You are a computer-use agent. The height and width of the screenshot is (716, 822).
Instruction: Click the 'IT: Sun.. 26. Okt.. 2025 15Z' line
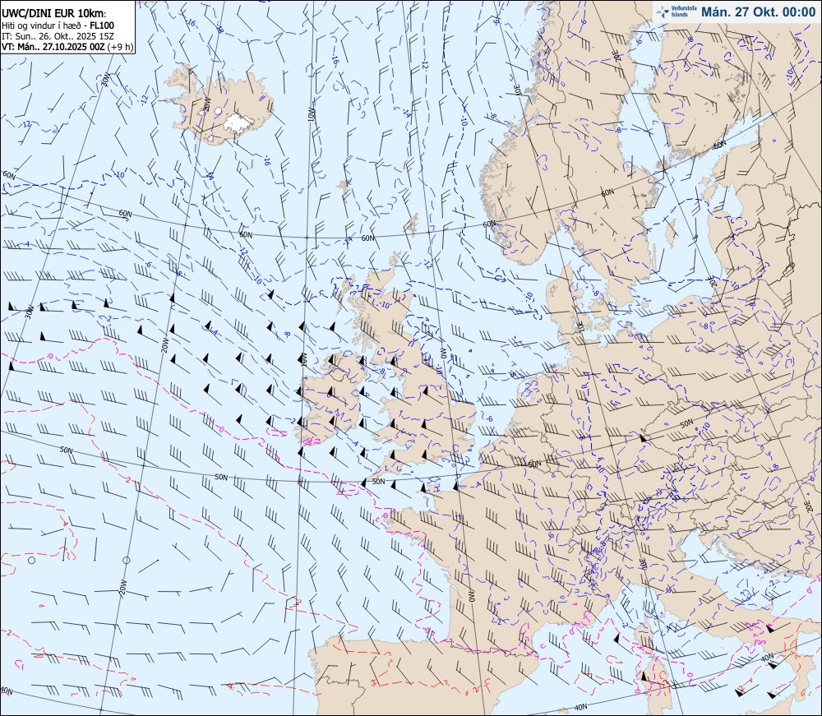[58, 36]
